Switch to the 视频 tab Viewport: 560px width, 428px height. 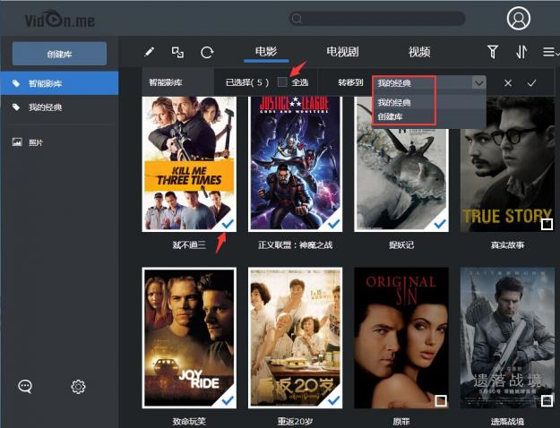click(x=419, y=52)
